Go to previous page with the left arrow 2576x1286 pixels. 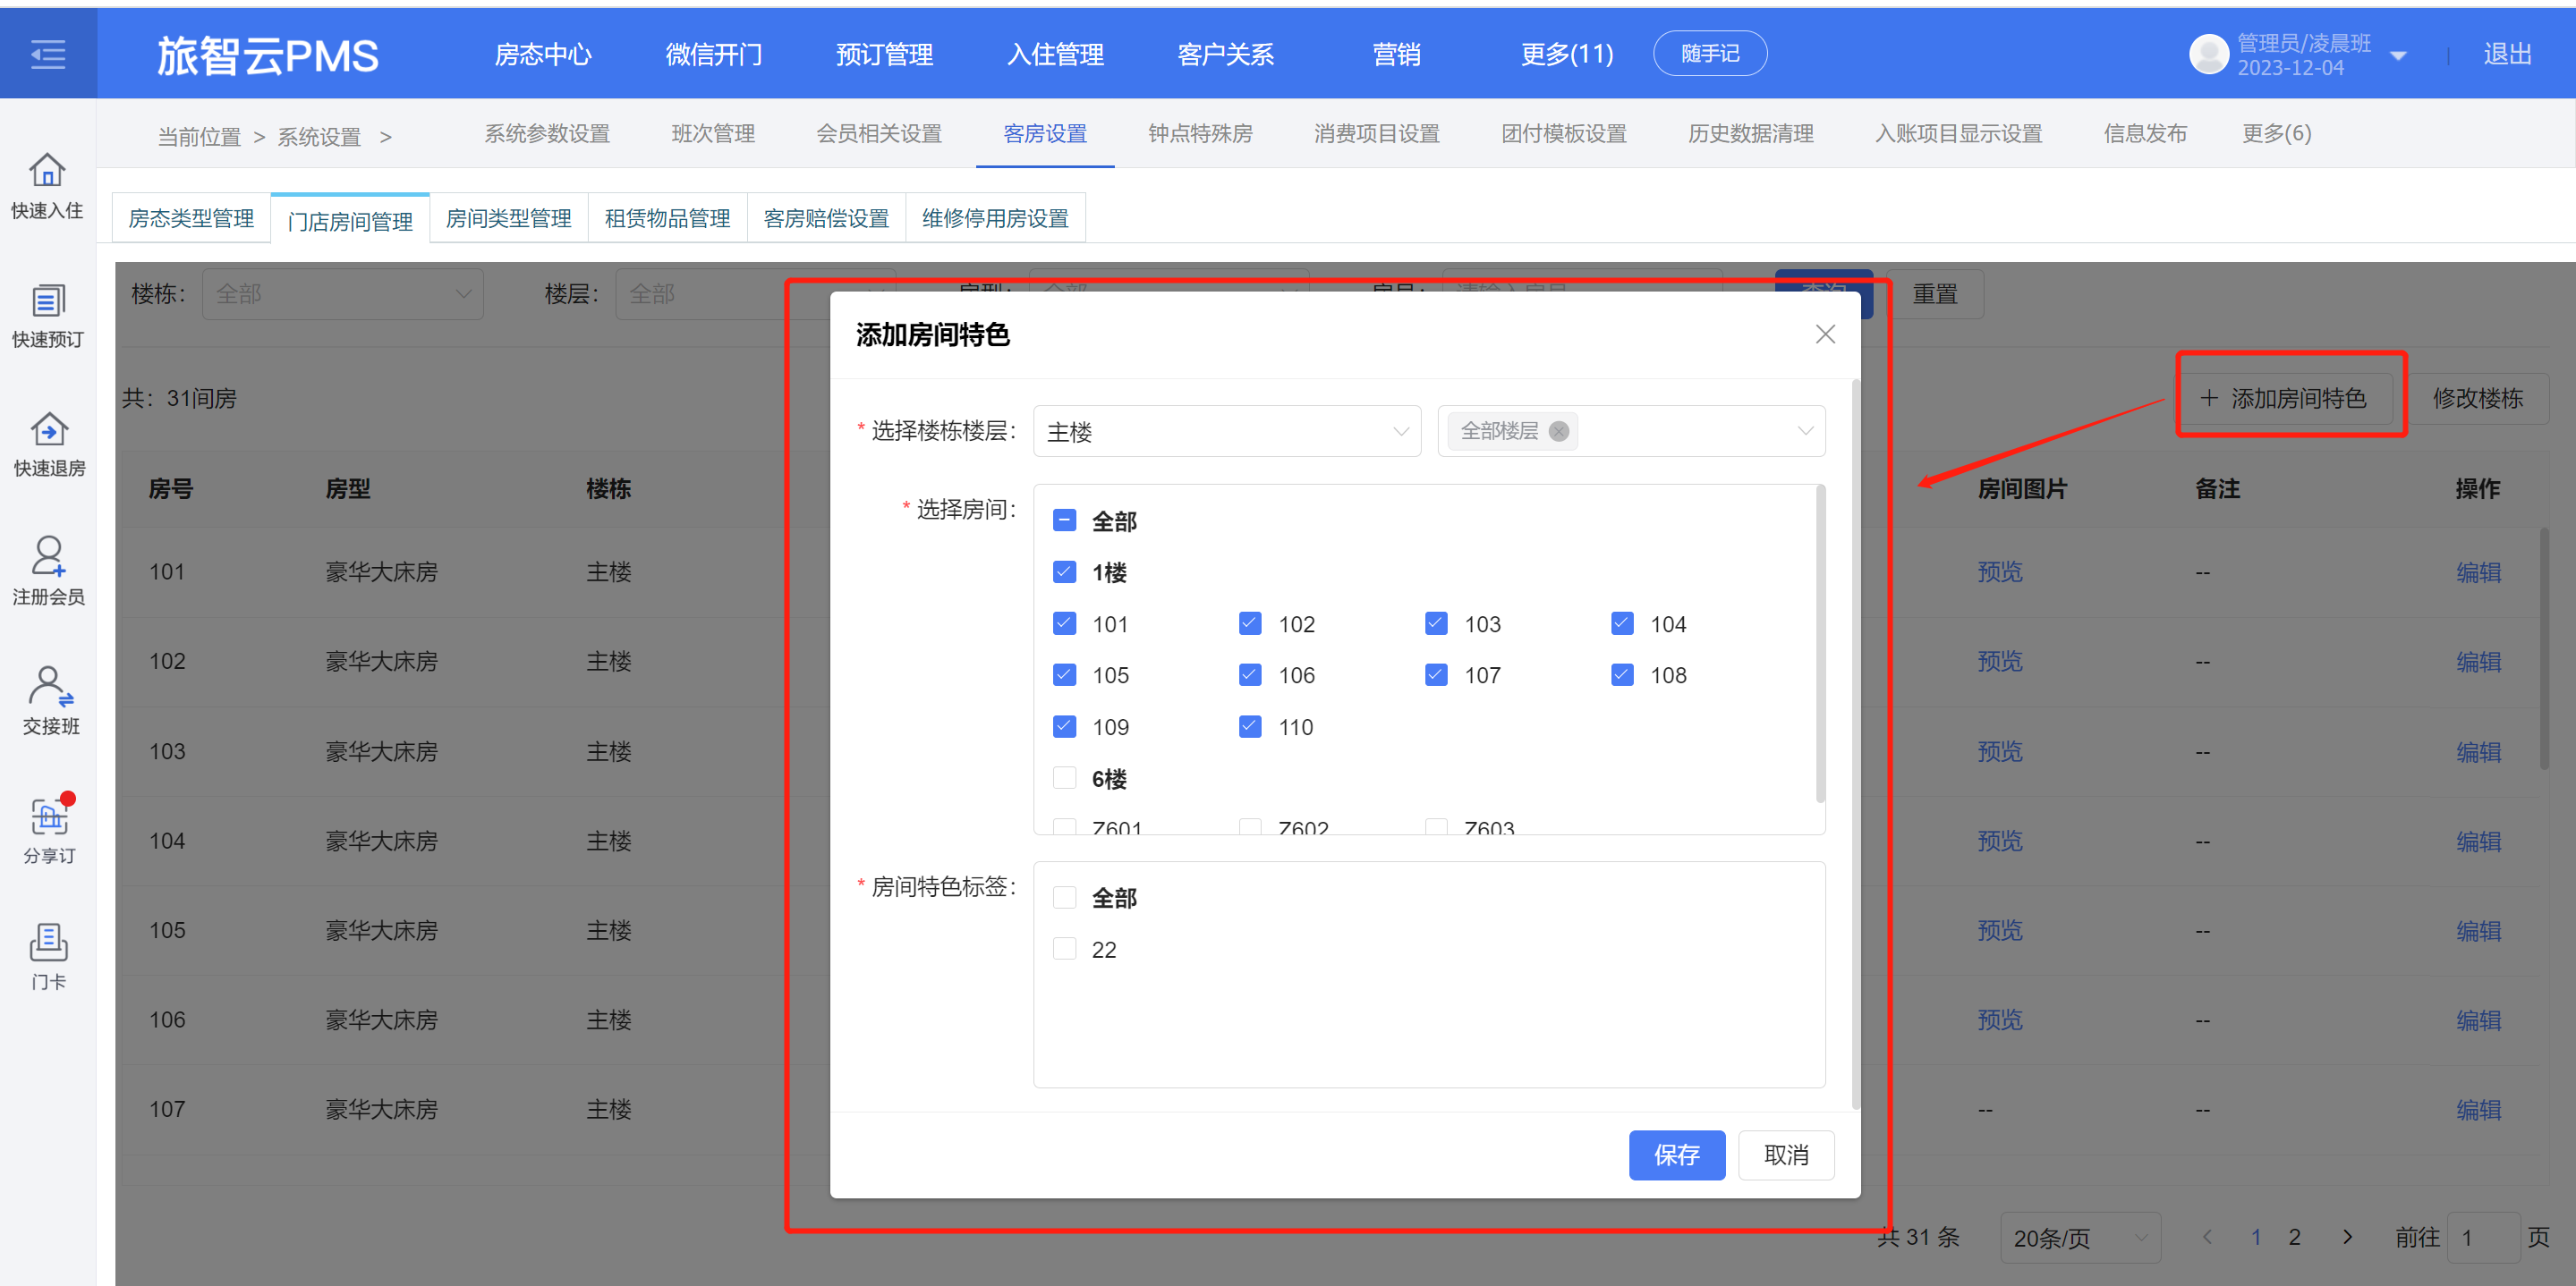[x=2207, y=1237]
